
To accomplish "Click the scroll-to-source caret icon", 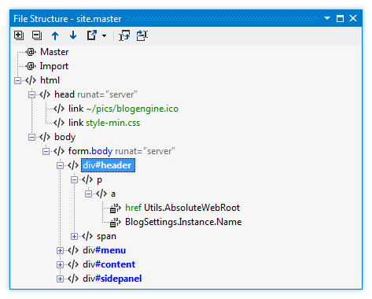I will tap(142, 35).
